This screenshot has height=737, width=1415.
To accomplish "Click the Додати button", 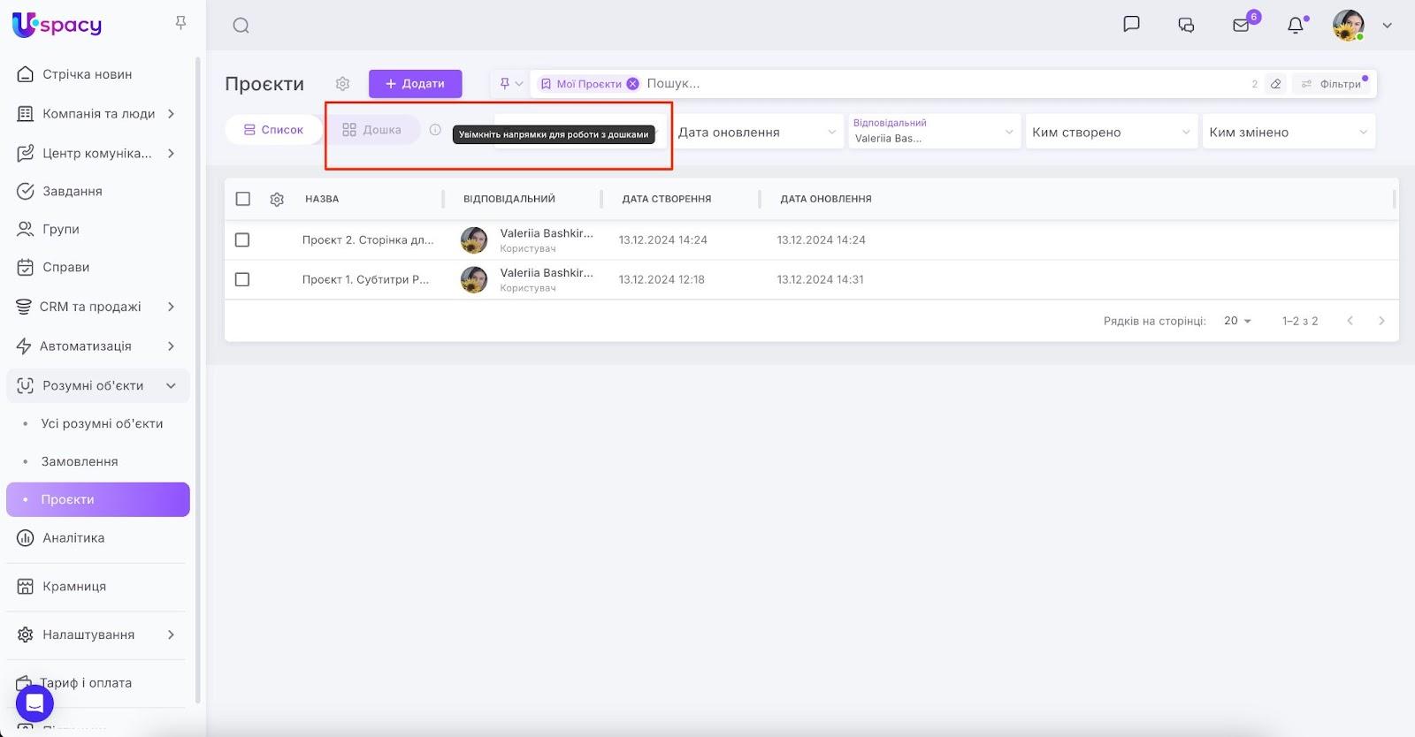I will click(x=415, y=84).
